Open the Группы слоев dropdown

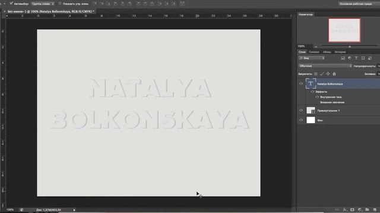43,4
